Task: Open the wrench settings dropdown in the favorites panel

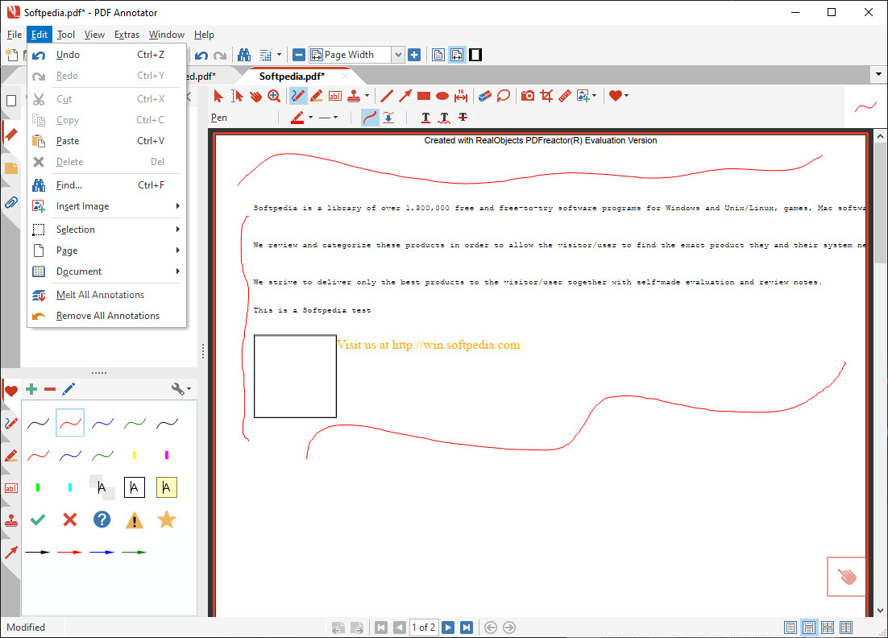Action: coord(182,389)
